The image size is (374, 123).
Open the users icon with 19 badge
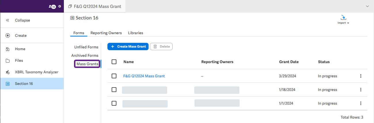point(52,6)
